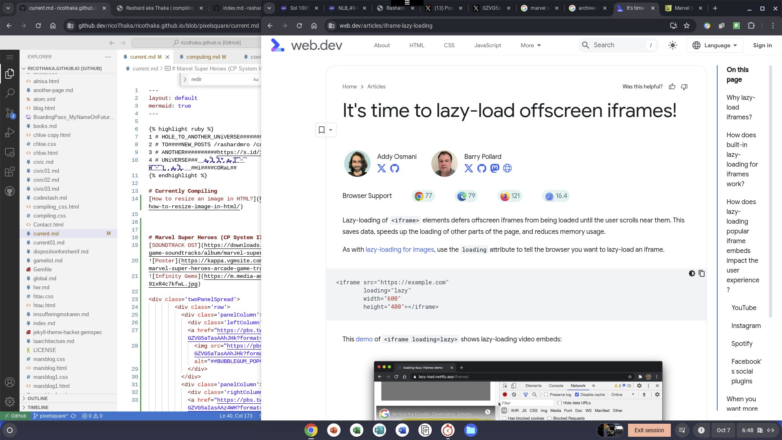Switch to the marvel Google search tab

point(540,8)
